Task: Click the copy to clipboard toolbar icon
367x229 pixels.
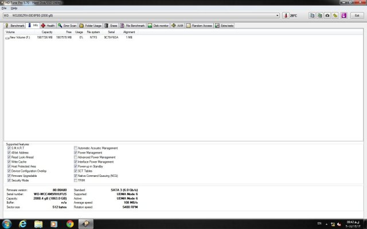Action: [x=311, y=15]
